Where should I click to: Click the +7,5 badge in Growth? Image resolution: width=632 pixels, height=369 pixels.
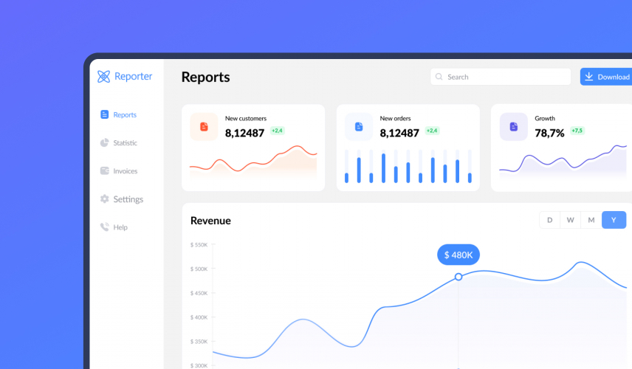tap(577, 131)
